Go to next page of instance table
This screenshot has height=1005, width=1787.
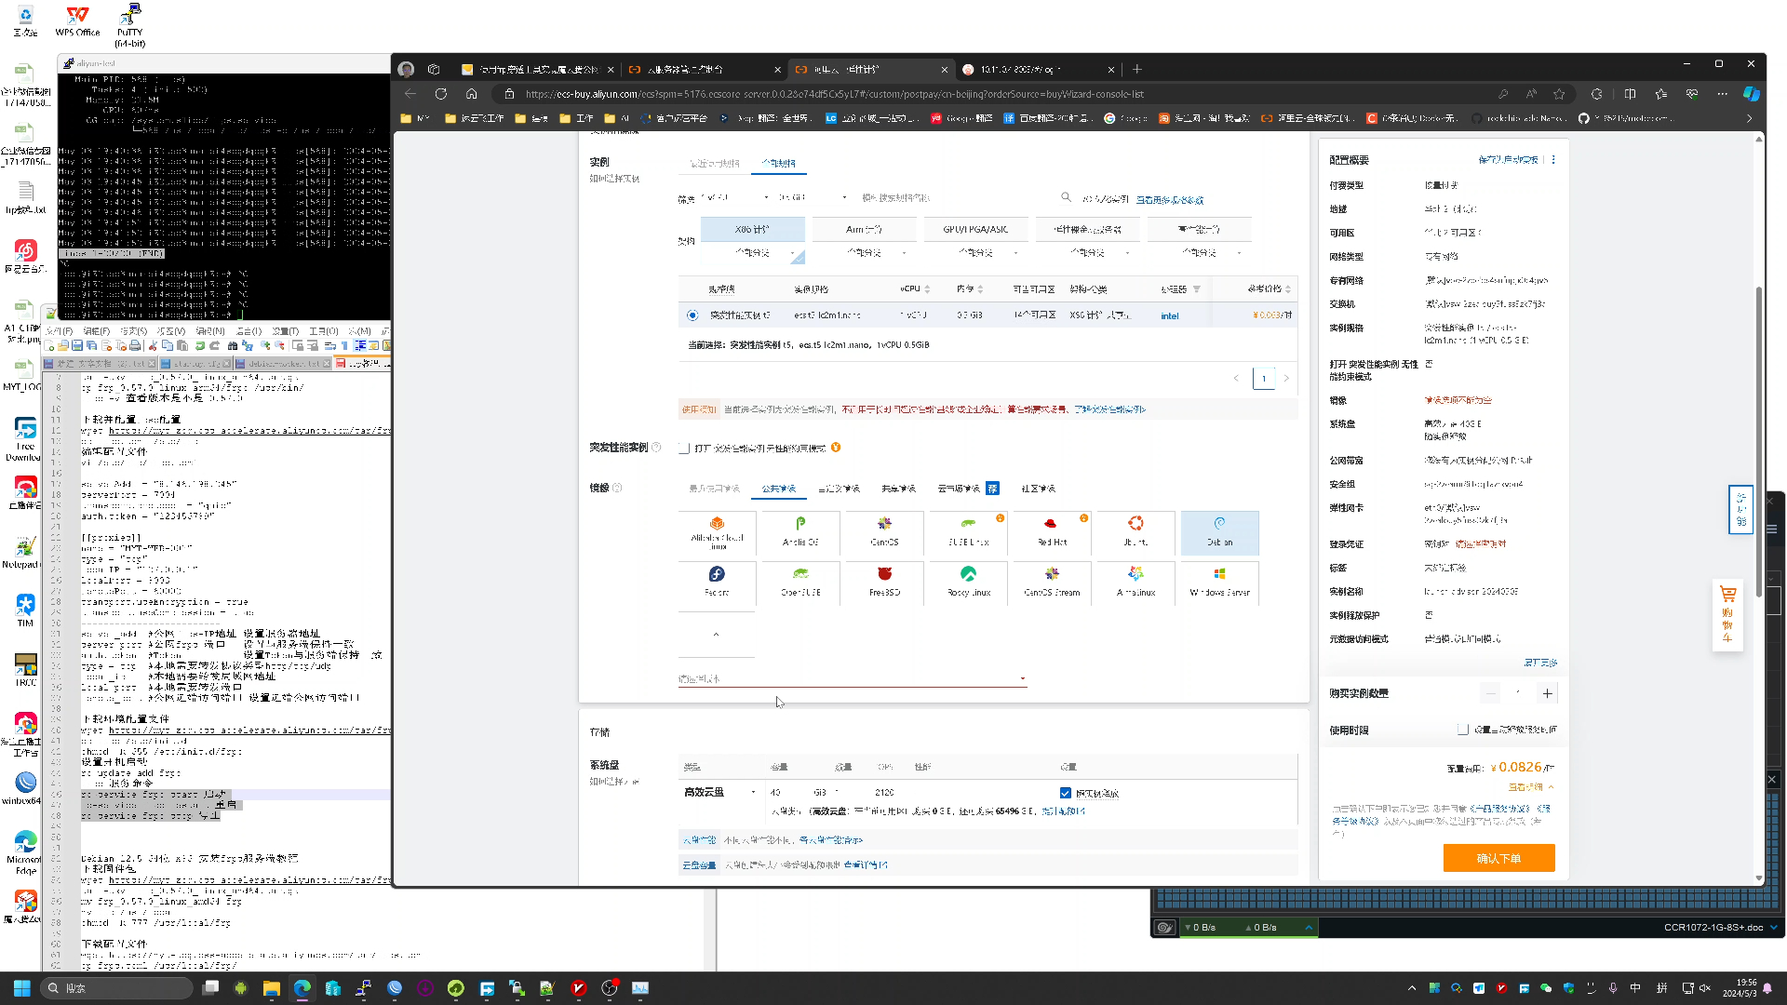[x=1286, y=379]
